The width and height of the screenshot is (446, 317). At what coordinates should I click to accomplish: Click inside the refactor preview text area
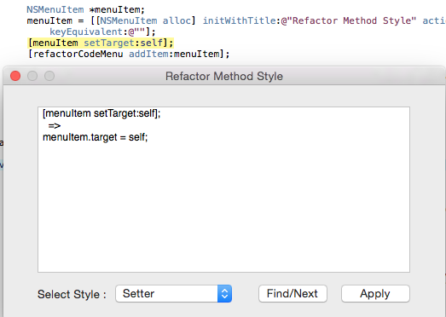click(223, 190)
